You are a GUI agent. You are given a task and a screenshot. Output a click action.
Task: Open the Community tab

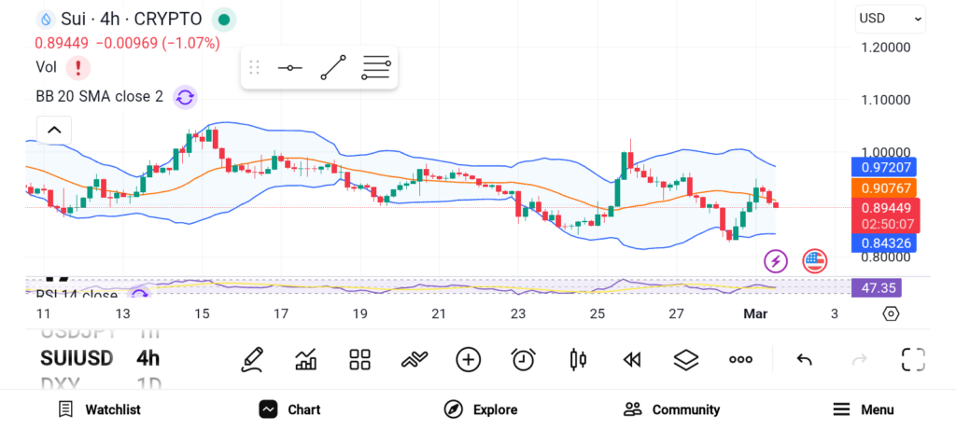click(x=671, y=409)
